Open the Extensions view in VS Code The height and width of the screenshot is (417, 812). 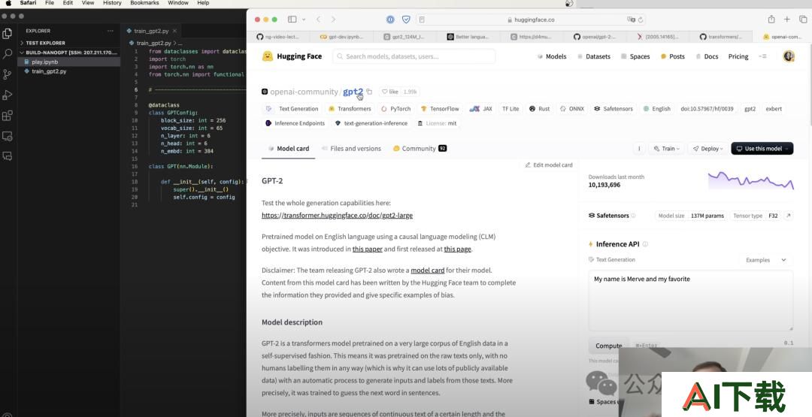8,116
